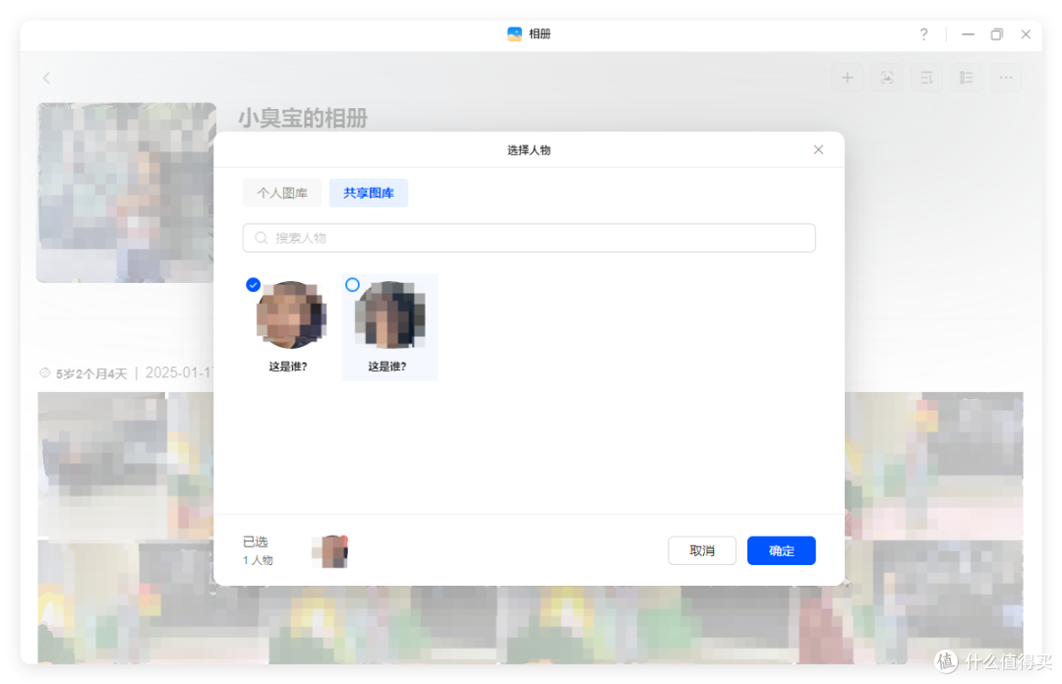Click the first person's face thumbnail
Screen dimensions: 1062x684
point(291,314)
